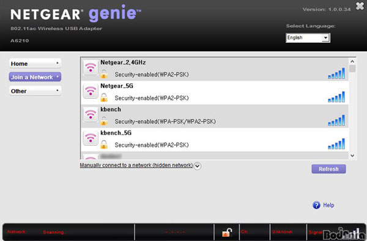367x241 pixels.
Task: Click the signal strength bars for kbench_5G
Action: [x=336, y=144]
